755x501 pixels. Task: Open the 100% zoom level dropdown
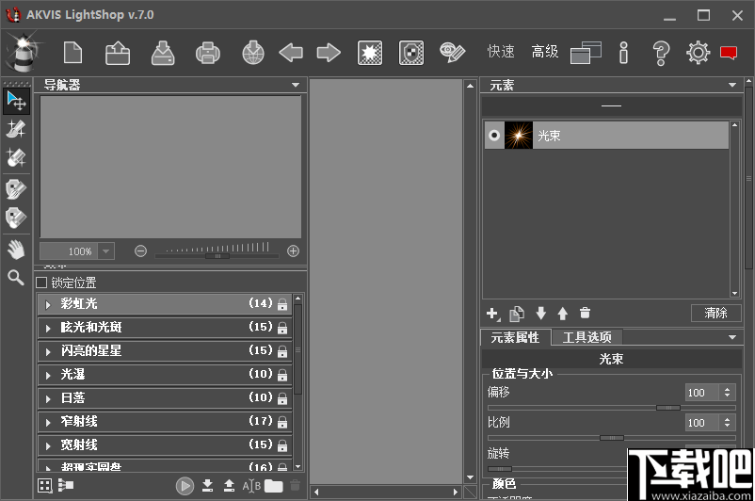click(106, 251)
